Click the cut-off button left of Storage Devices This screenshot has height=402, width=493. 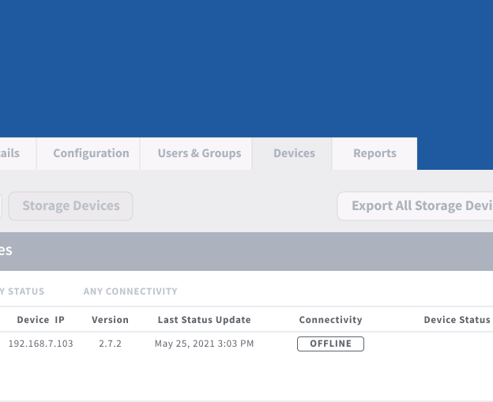1,206
